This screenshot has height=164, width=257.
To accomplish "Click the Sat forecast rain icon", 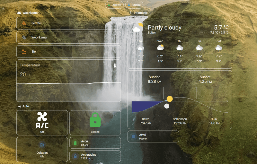I will [x=219, y=48].
